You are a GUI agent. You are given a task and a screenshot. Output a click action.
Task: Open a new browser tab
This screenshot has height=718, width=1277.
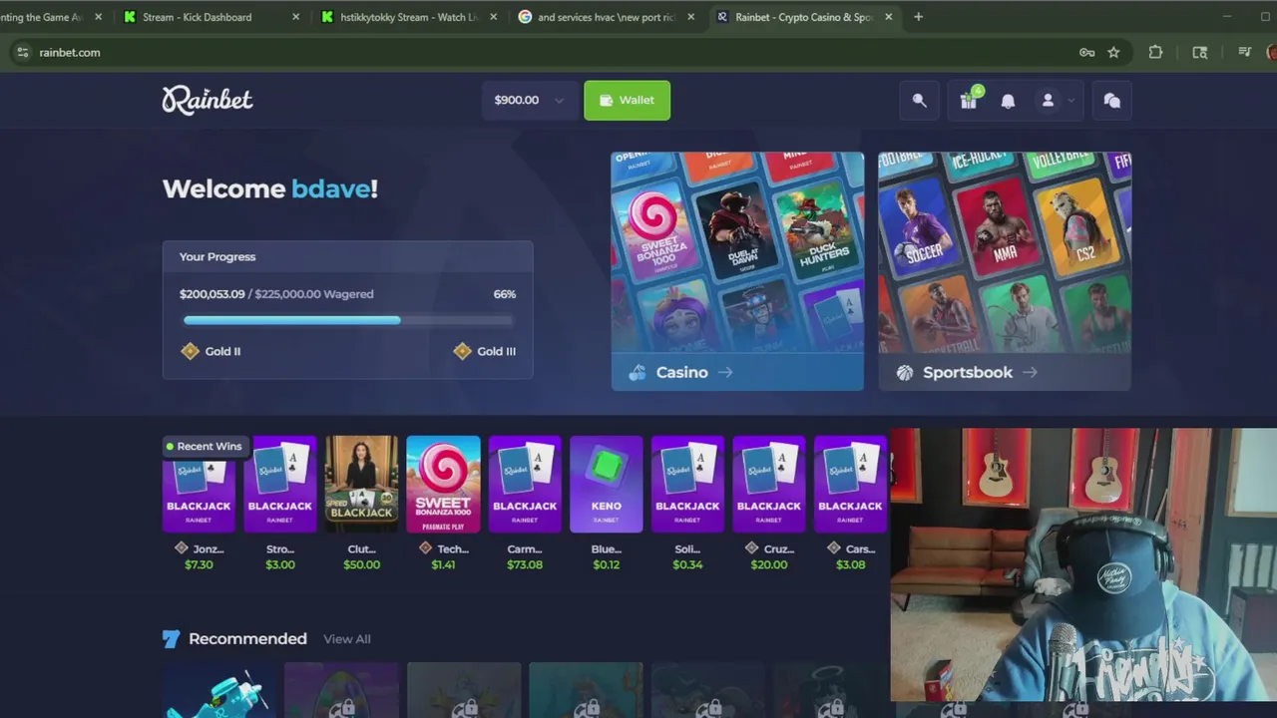pyautogui.click(x=918, y=17)
